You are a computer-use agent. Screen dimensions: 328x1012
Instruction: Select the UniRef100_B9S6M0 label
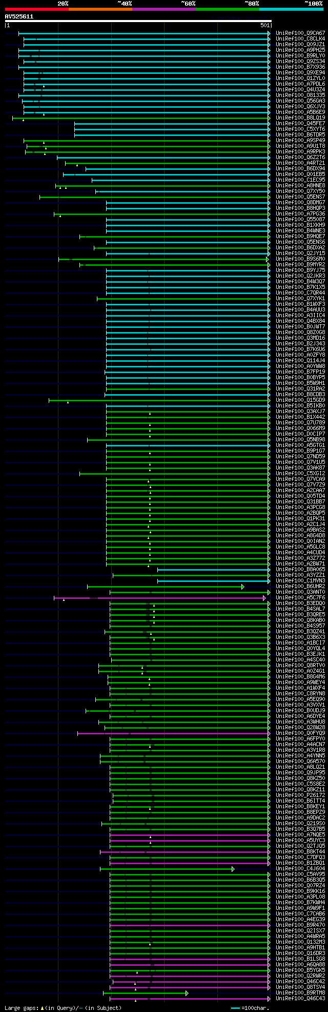click(300, 259)
